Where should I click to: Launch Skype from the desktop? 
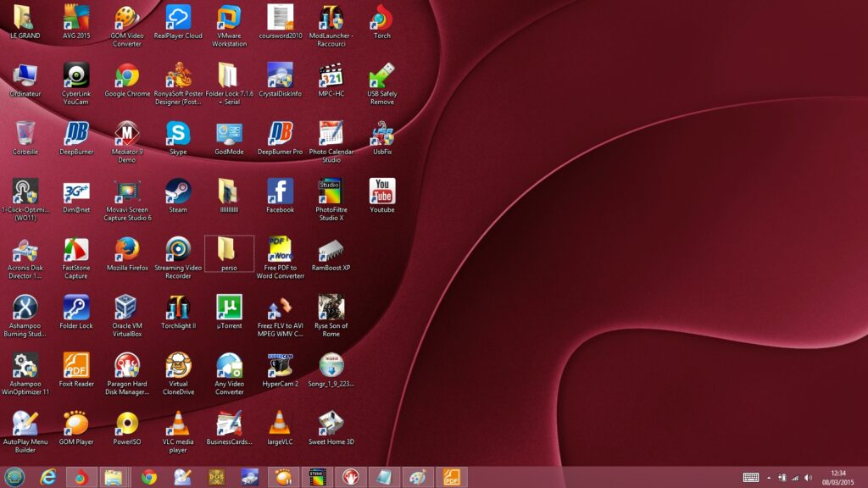tap(178, 134)
